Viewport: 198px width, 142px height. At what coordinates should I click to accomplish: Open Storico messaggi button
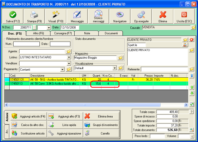98,16
